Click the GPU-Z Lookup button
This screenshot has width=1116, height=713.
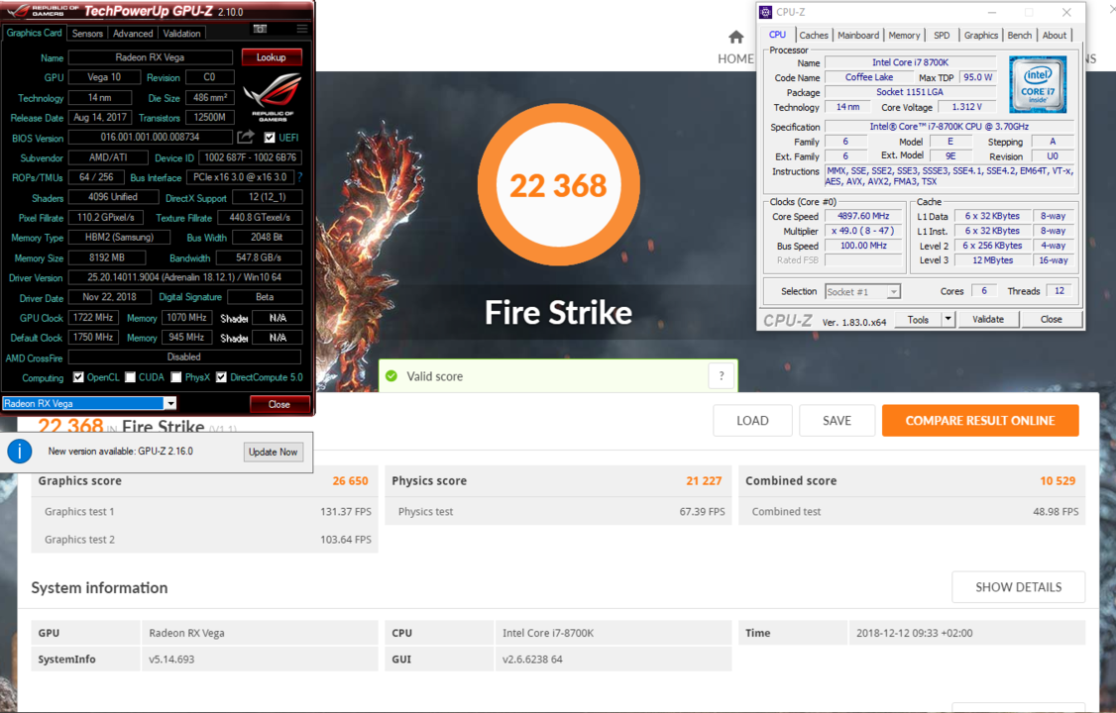pyautogui.click(x=272, y=56)
